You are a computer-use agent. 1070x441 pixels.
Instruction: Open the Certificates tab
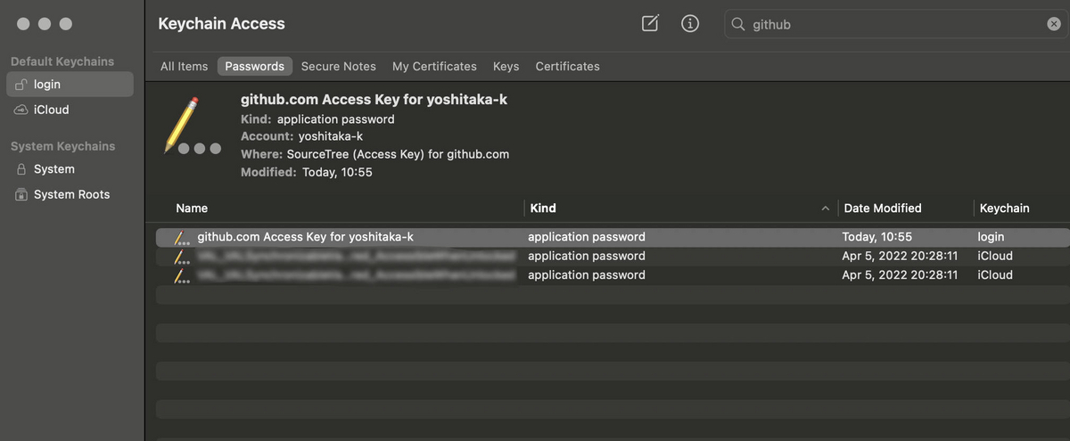tap(567, 67)
